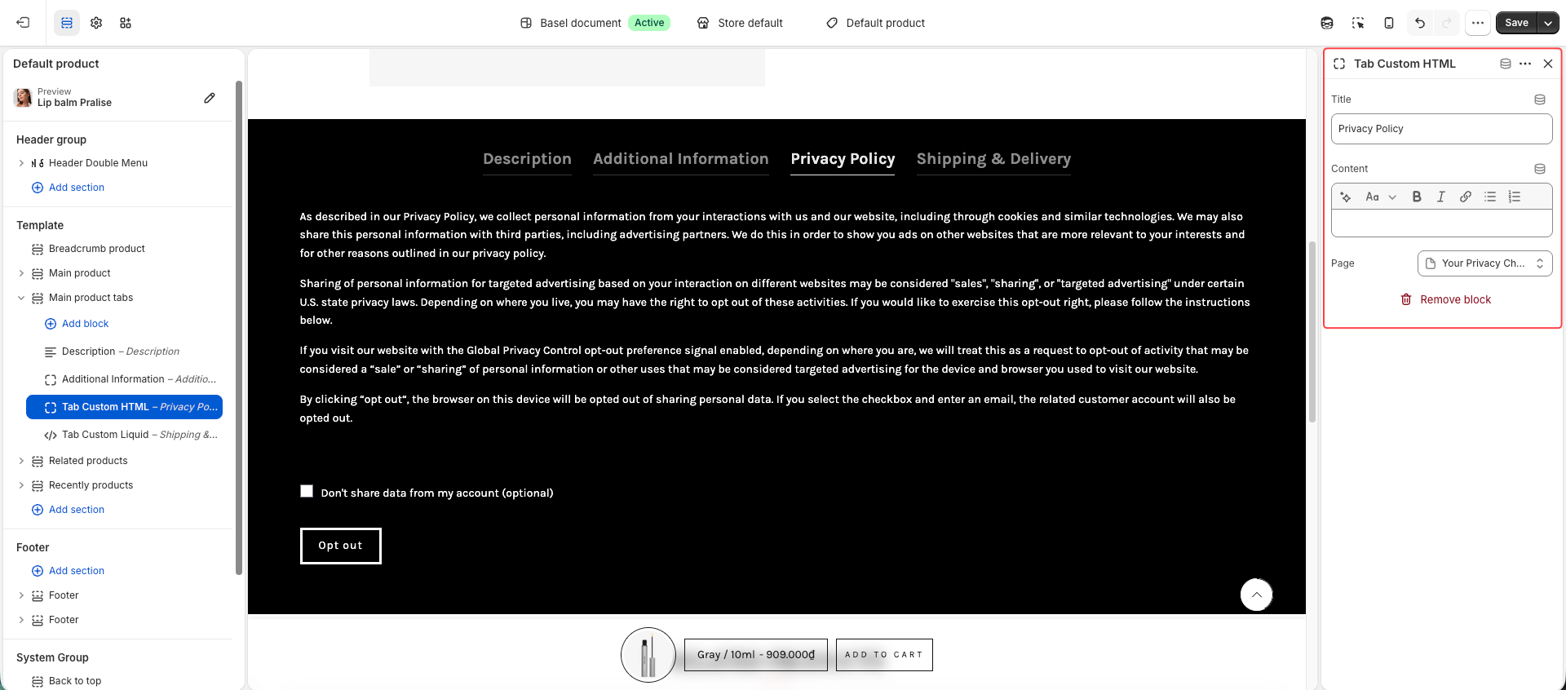Open theme settings gear icon

(96, 23)
